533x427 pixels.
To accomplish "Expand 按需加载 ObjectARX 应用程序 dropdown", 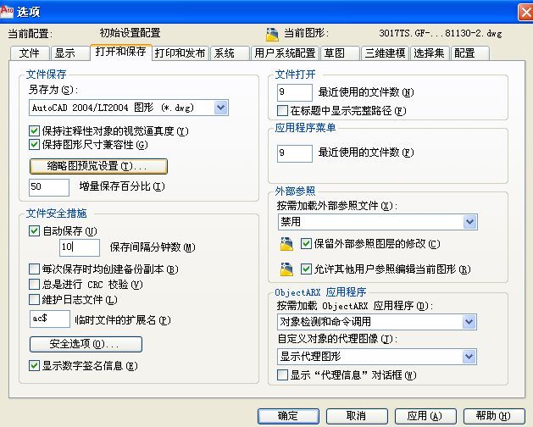I will click(x=469, y=322).
